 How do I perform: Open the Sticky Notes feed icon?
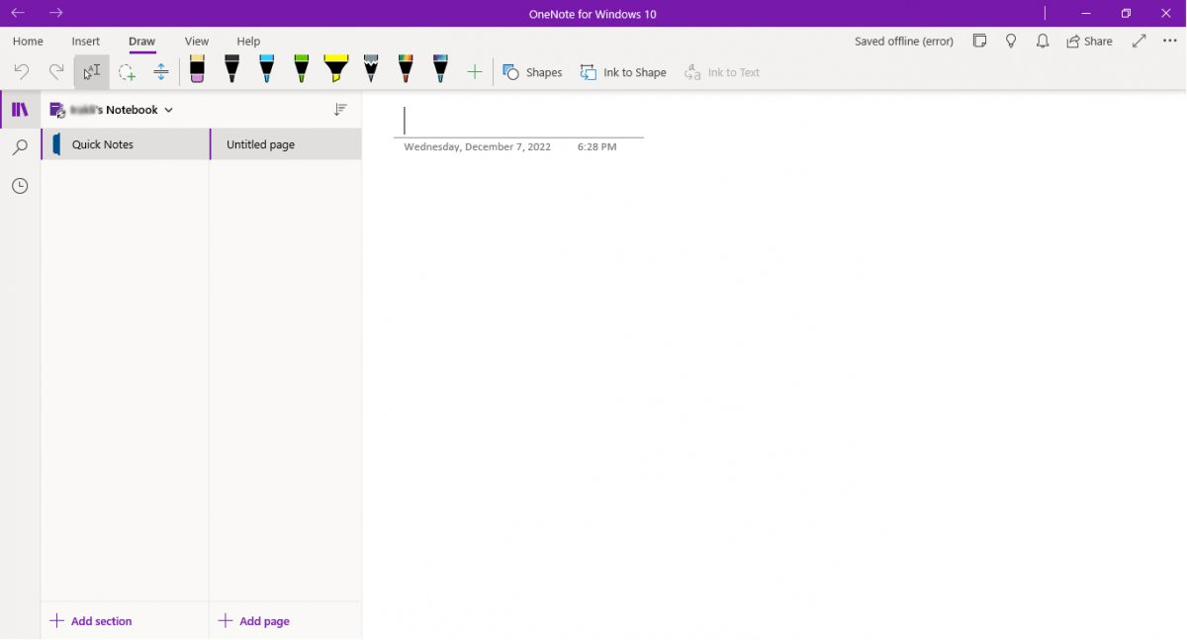[x=979, y=42]
